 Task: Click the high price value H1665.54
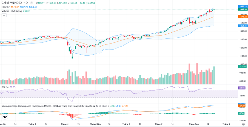click(51, 3)
